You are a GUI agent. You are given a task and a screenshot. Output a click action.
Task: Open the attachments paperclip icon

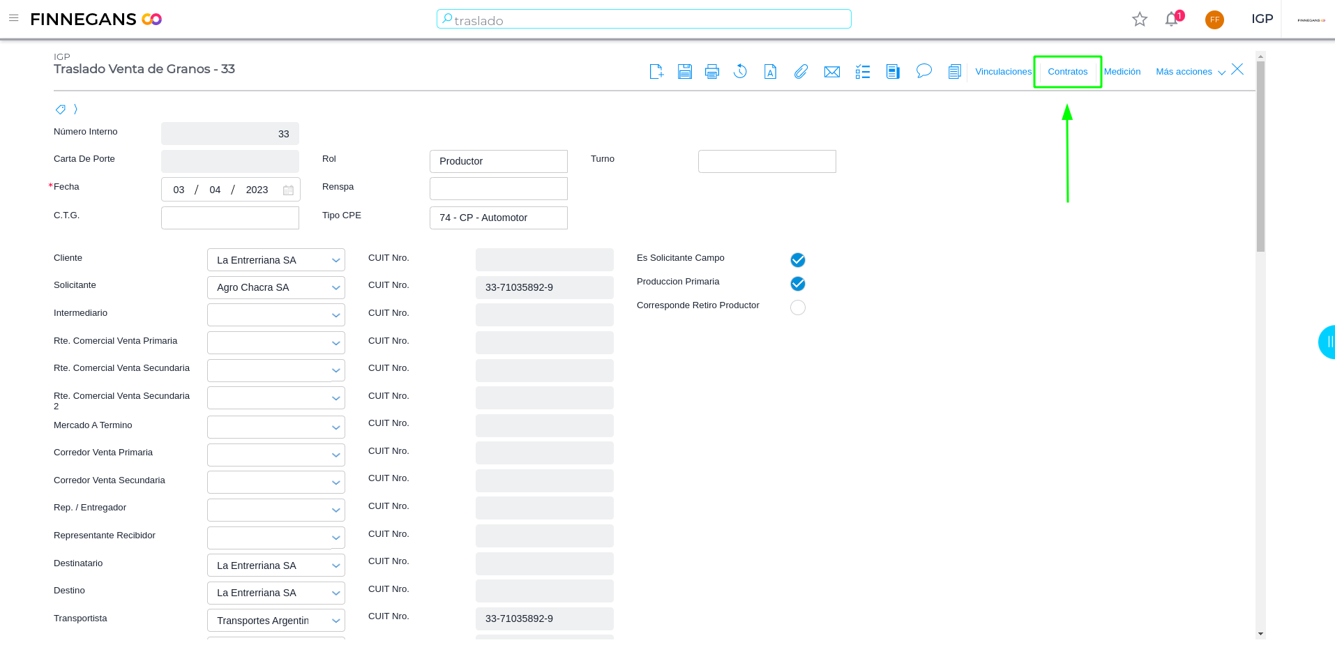801,71
